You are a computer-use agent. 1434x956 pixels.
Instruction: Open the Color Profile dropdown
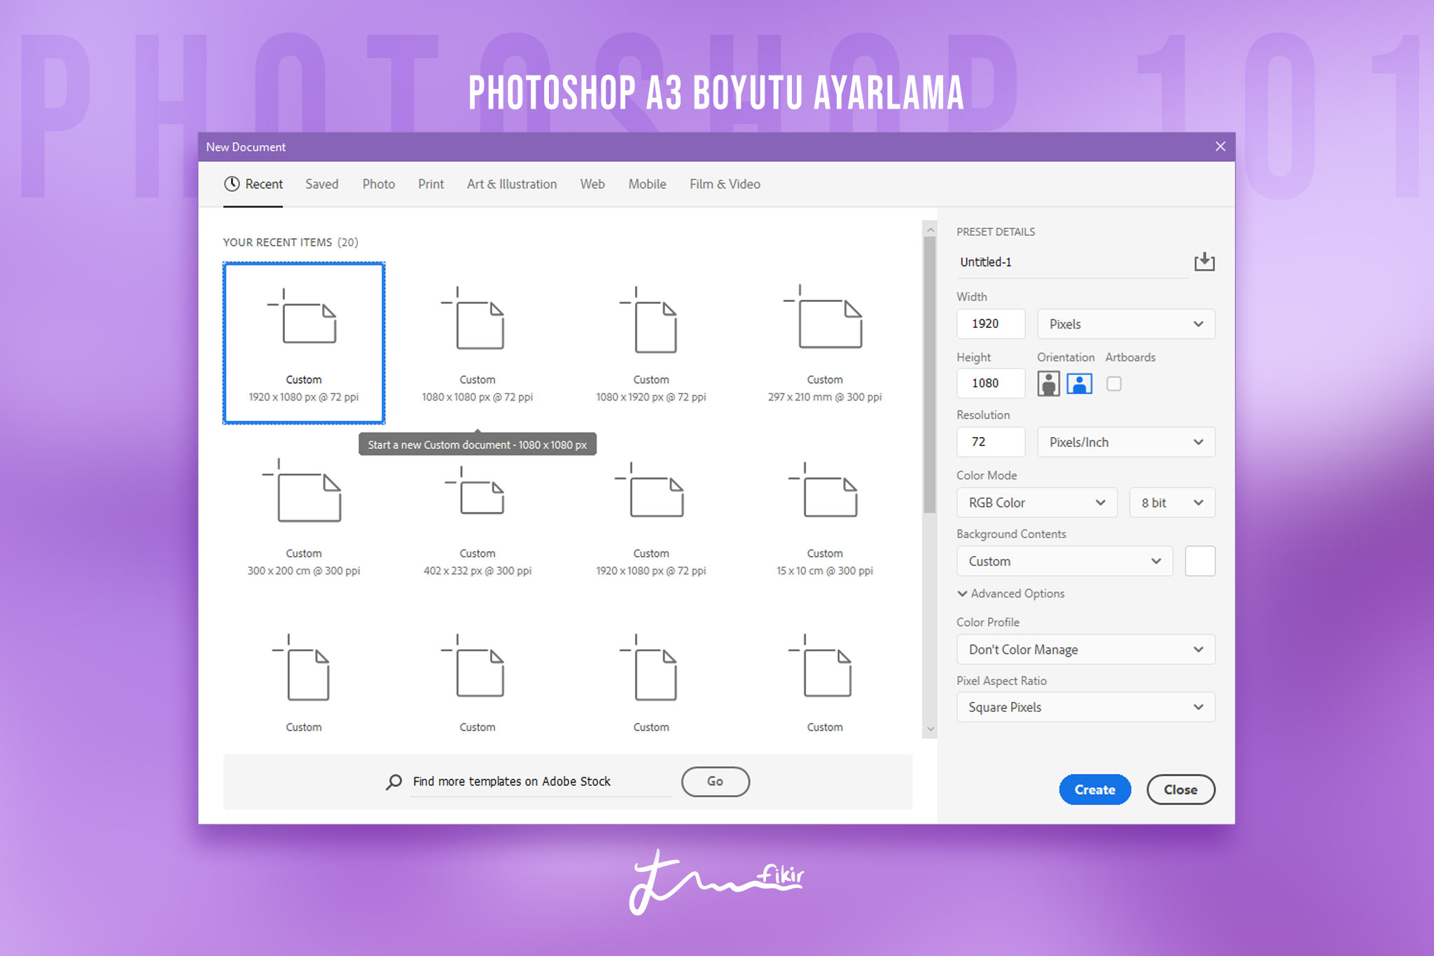pyautogui.click(x=1085, y=649)
